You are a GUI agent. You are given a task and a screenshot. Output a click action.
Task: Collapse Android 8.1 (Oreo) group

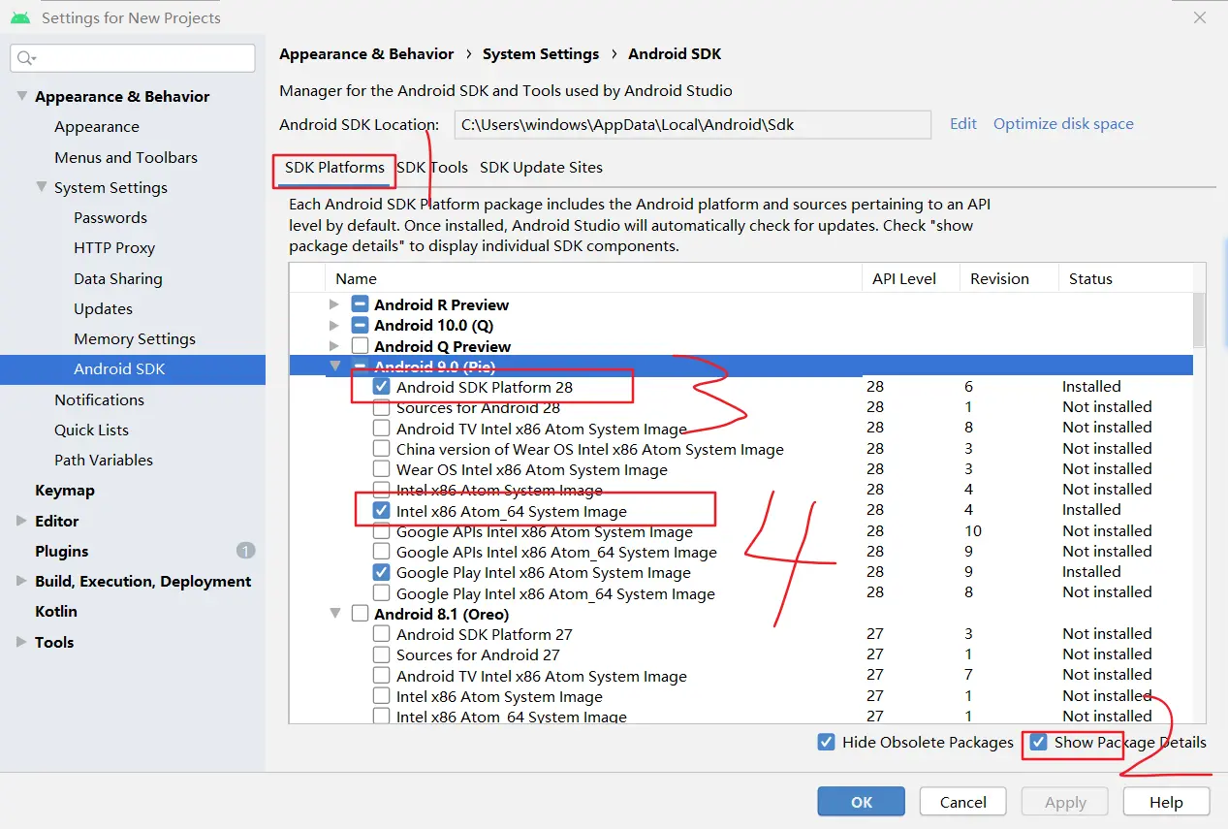tap(334, 614)
